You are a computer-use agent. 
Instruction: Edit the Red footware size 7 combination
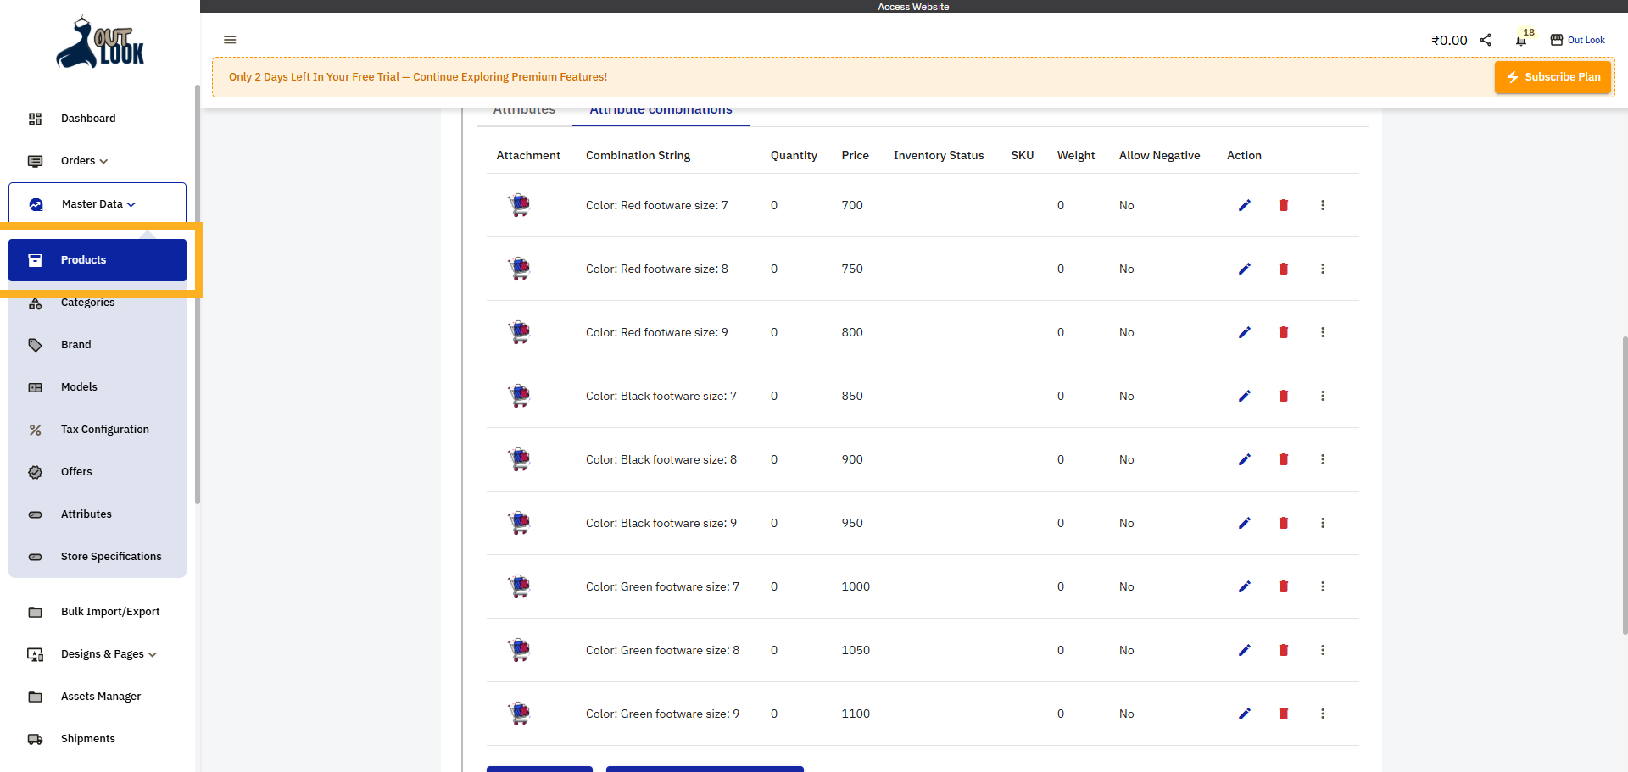tap(1244, 205)
